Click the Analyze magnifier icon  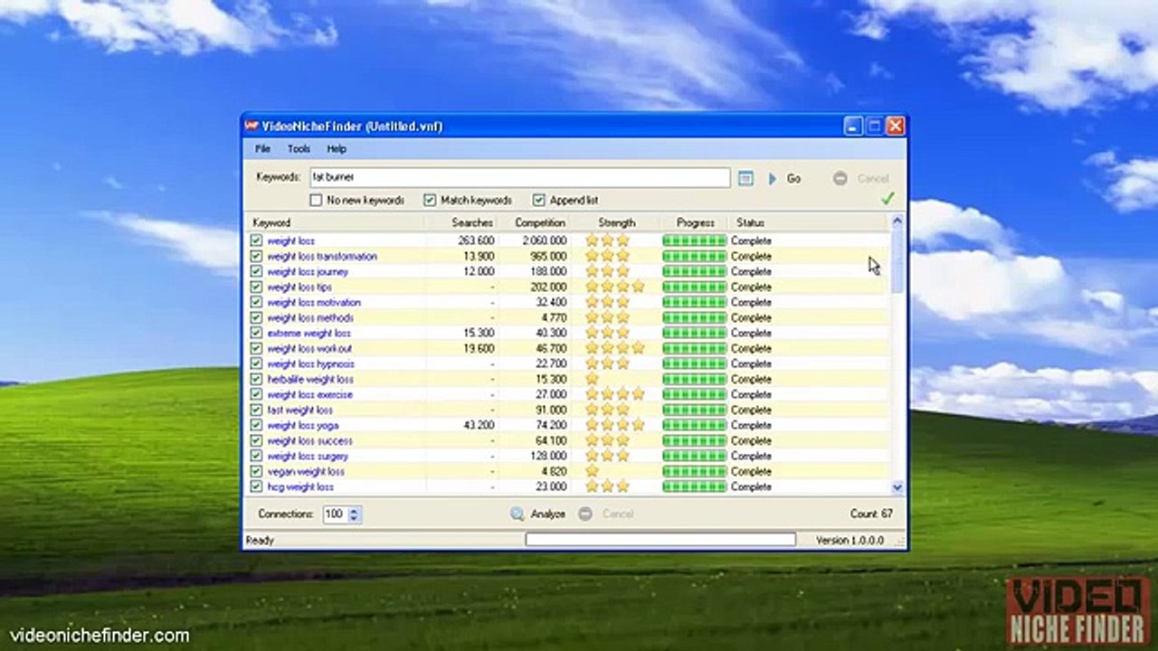tap(517, 514)
